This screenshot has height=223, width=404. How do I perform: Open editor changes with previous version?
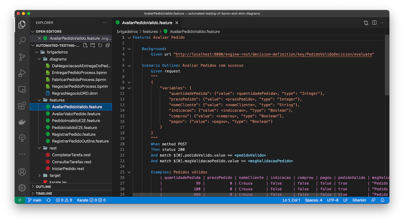click(366, 23)
